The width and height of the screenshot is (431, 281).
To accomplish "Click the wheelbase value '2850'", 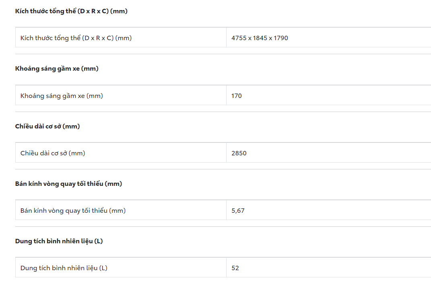I will [x=239, y=153].
